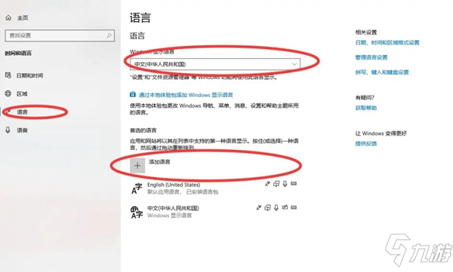Click the 相关设置 heading
This screenshot has width=453, height=272.
pos(366,32)
